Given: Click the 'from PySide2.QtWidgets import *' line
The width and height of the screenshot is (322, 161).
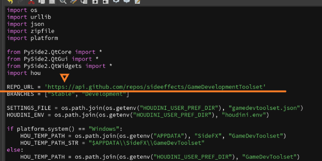Looking at the screenshot, I should click(x=60, y=66).
